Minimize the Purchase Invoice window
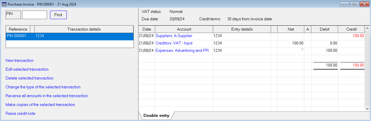 344,4
